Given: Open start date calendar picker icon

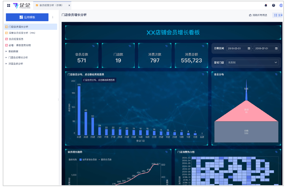Looking at the screenshot, I should (x=249, y=48).
